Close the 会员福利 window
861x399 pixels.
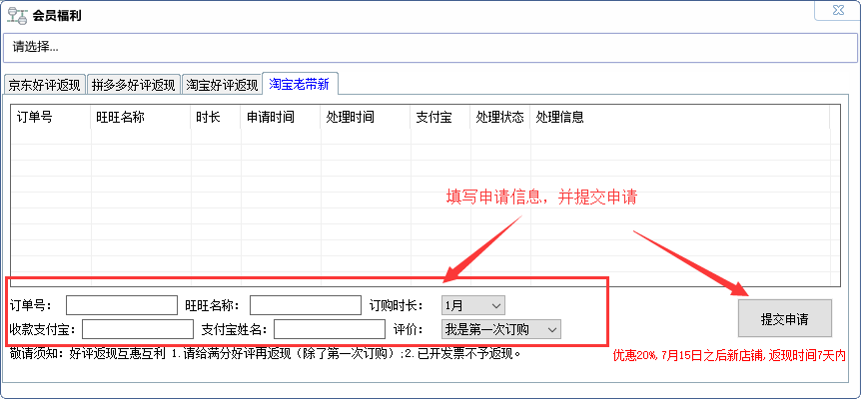click(x=836, y=11)
